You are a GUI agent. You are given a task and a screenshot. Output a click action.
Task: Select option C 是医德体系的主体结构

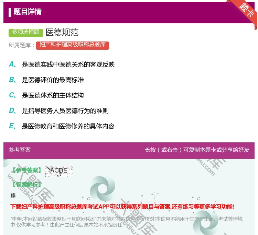(46, 95)
